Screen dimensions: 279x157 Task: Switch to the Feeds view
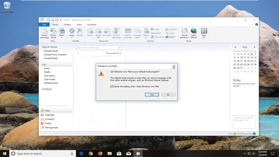point(46,123)
